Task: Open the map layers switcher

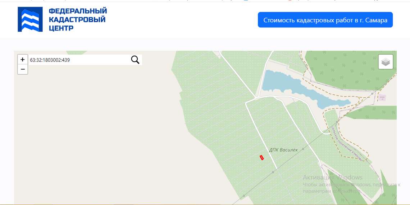Action: (386, 62)
